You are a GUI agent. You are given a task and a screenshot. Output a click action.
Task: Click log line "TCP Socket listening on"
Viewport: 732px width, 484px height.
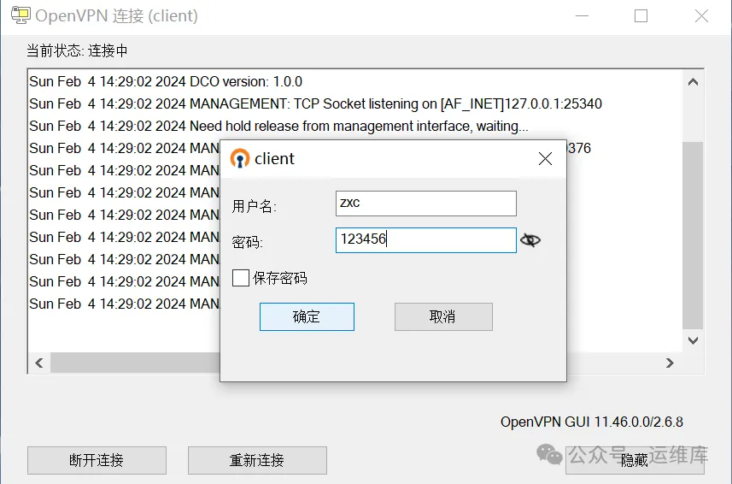[315, 103]
